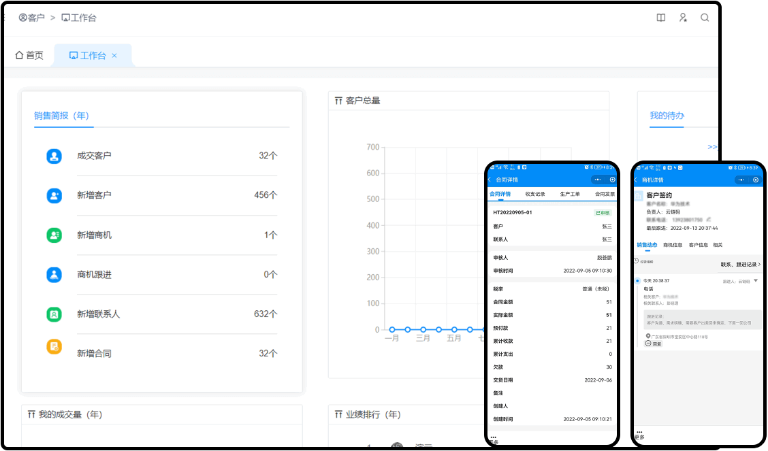This screenshot has height=451, width=768.
Task: Click the 商机跟进 0个 value
Action: click(270, 275)
